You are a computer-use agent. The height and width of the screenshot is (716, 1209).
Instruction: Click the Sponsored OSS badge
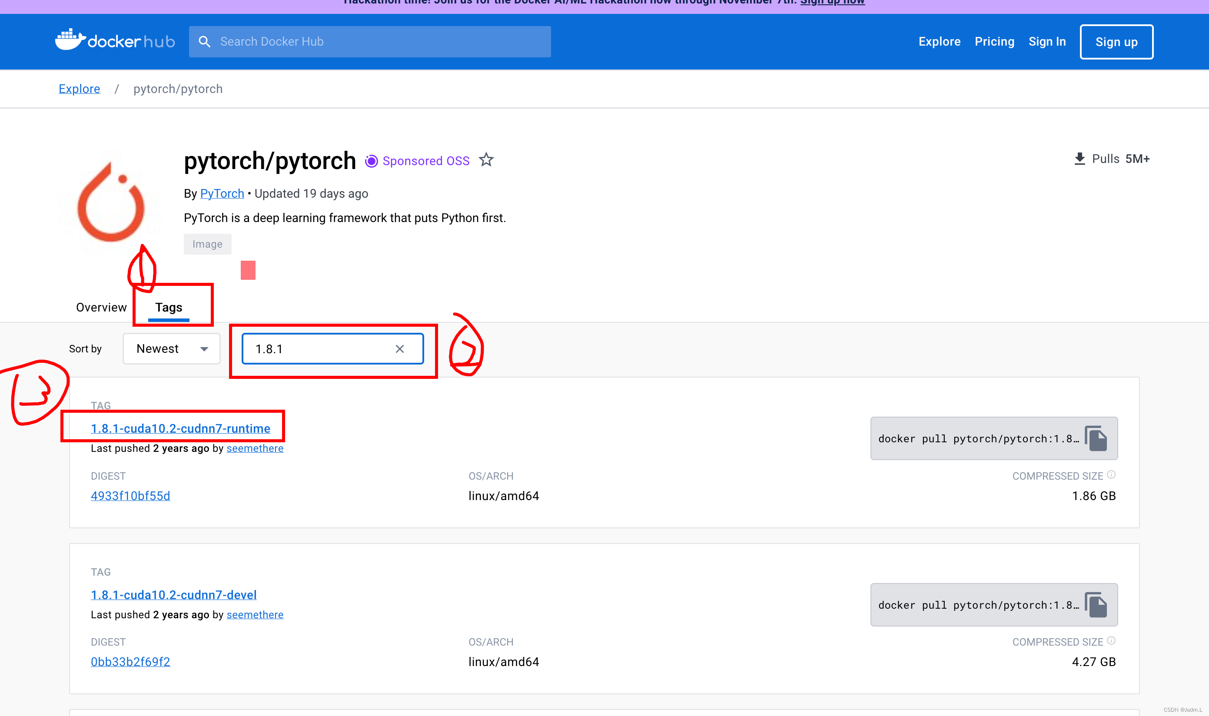(417, 161)
